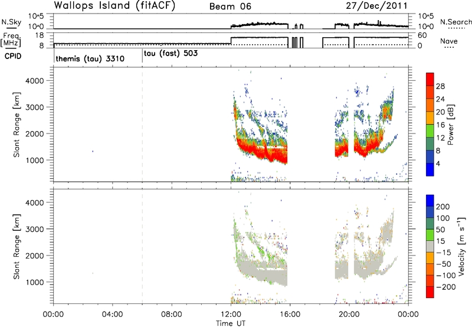Viewport: 472px width, 327px height.
Task: Click the '4' tick on the Power scale
Action: (438, 163)
